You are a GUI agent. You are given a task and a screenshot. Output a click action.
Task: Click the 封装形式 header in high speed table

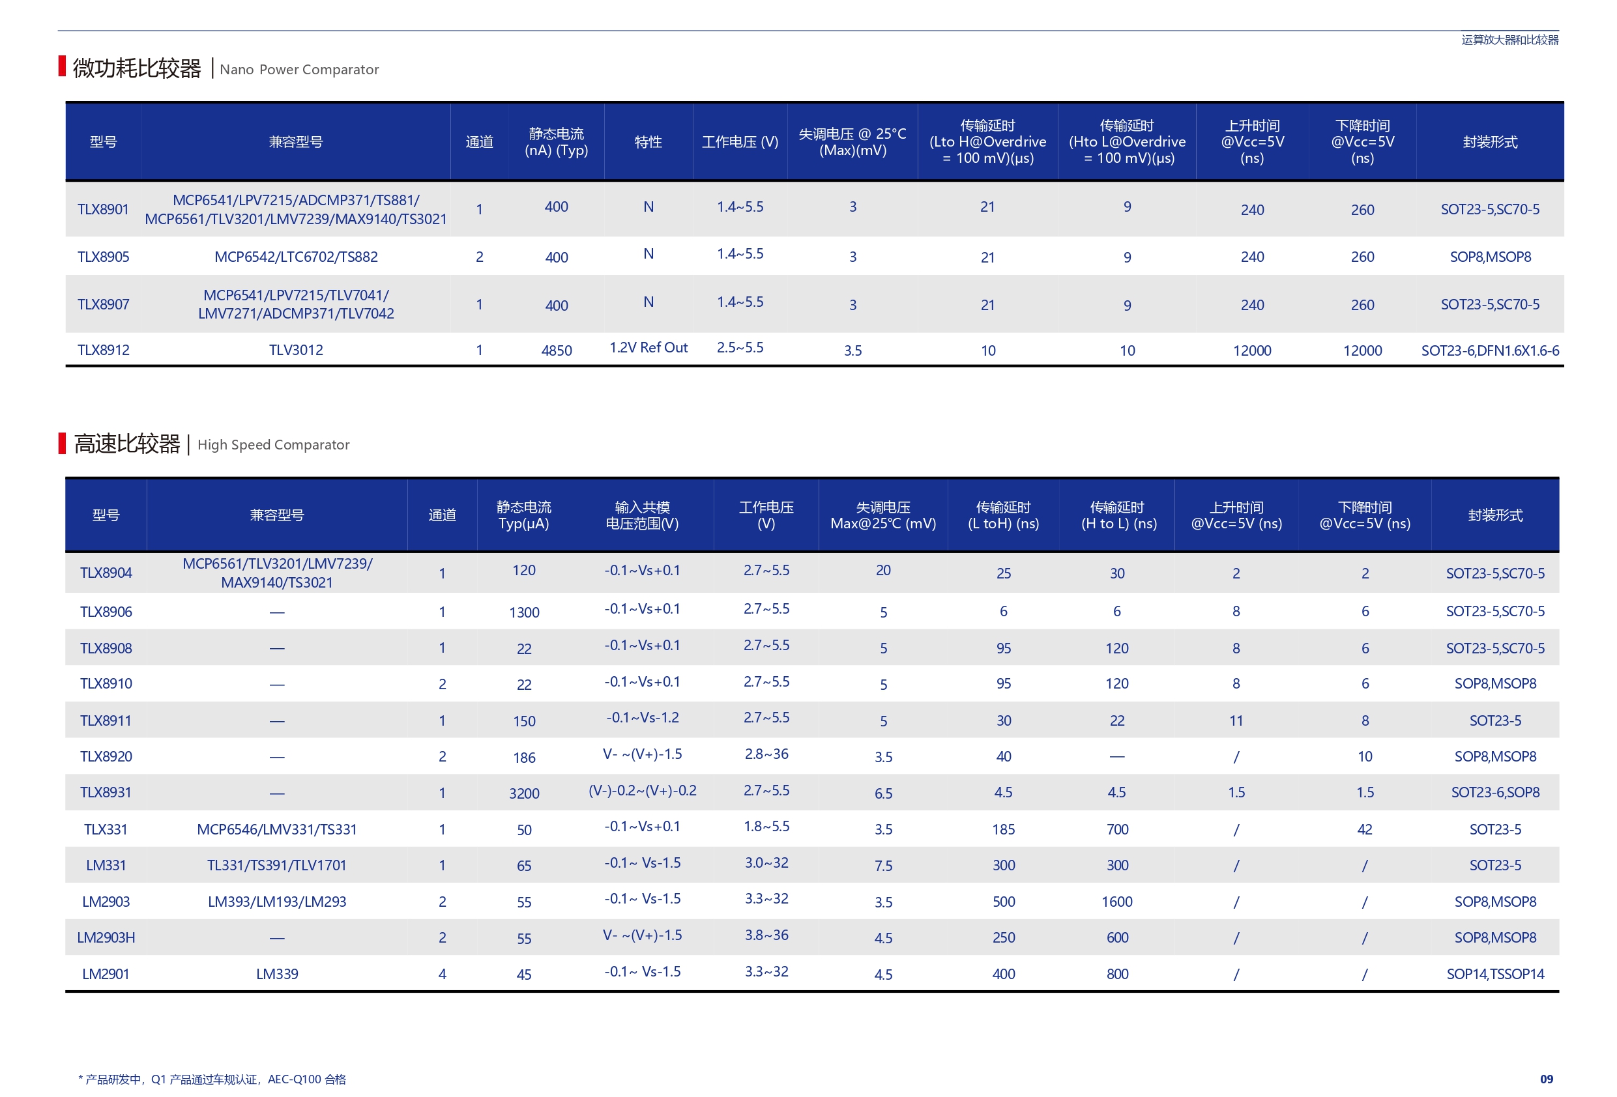coord(1494,515)
